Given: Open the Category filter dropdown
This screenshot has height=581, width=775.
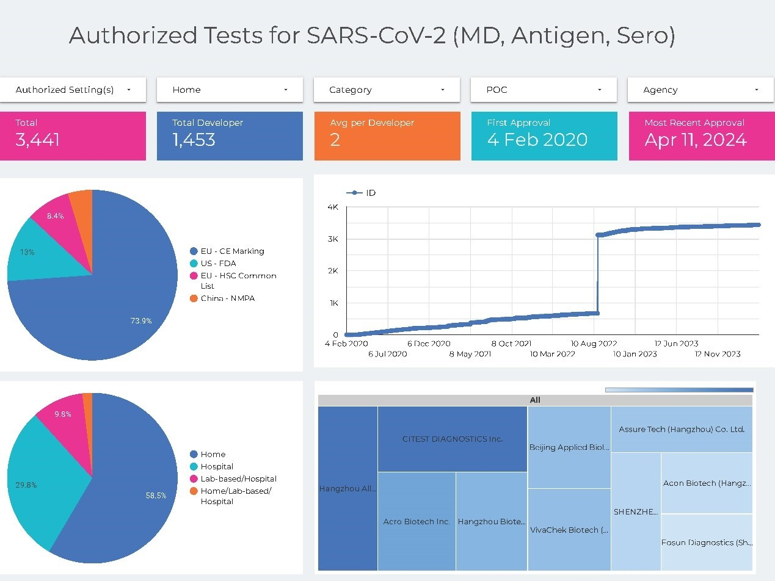Looking at the screenshot, I should (x=387, y=90).
